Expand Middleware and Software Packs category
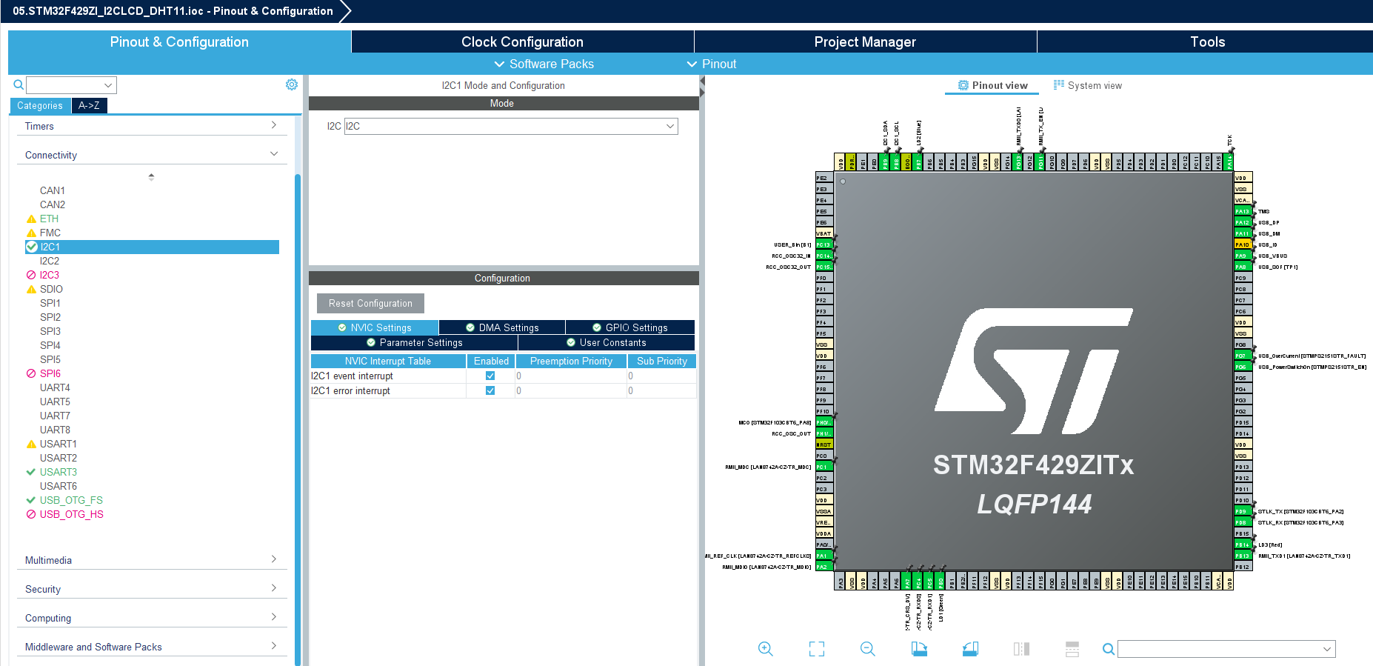The image size is (1373, 666). pyautogui.click(x=151, y=647)
